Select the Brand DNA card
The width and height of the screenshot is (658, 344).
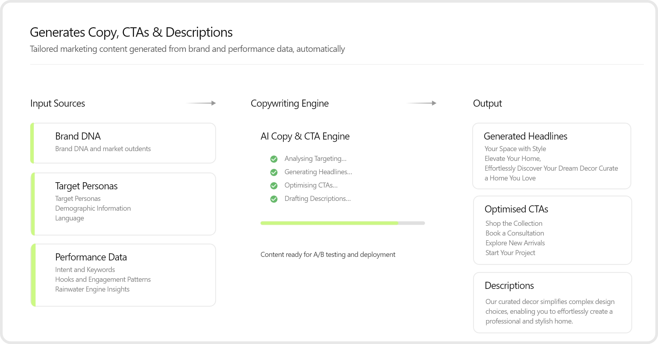pyautogui.click(x=123, y=143)
